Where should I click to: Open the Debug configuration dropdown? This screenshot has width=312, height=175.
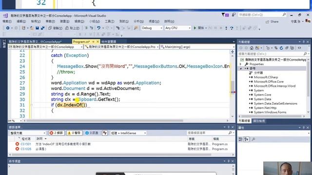click(152, 28)
